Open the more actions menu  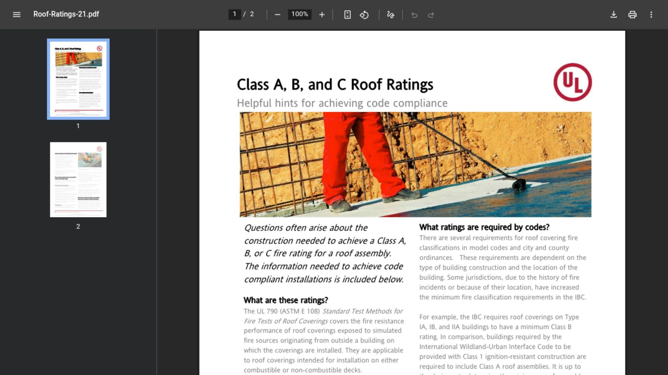pos(651,15)
